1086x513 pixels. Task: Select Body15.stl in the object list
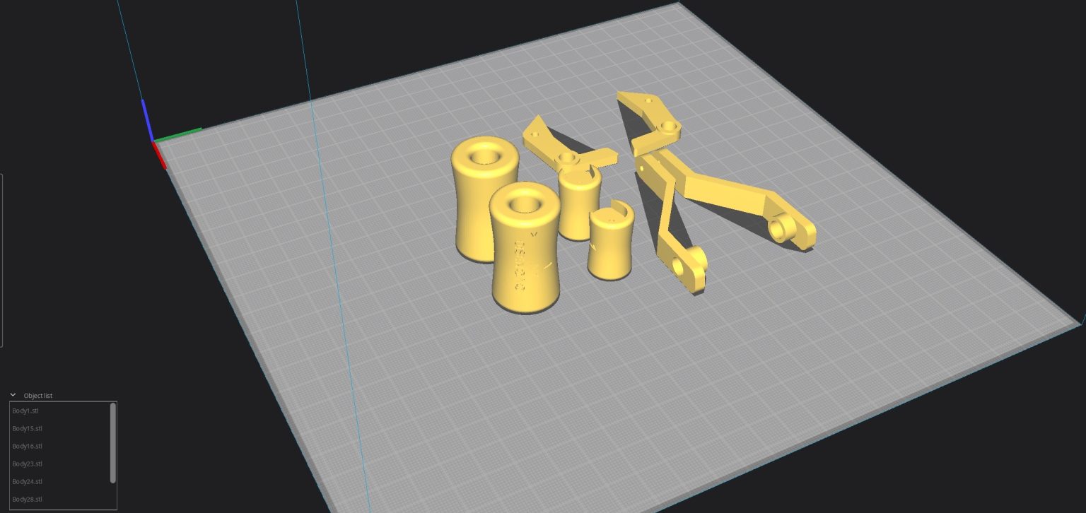click(28, 428)
